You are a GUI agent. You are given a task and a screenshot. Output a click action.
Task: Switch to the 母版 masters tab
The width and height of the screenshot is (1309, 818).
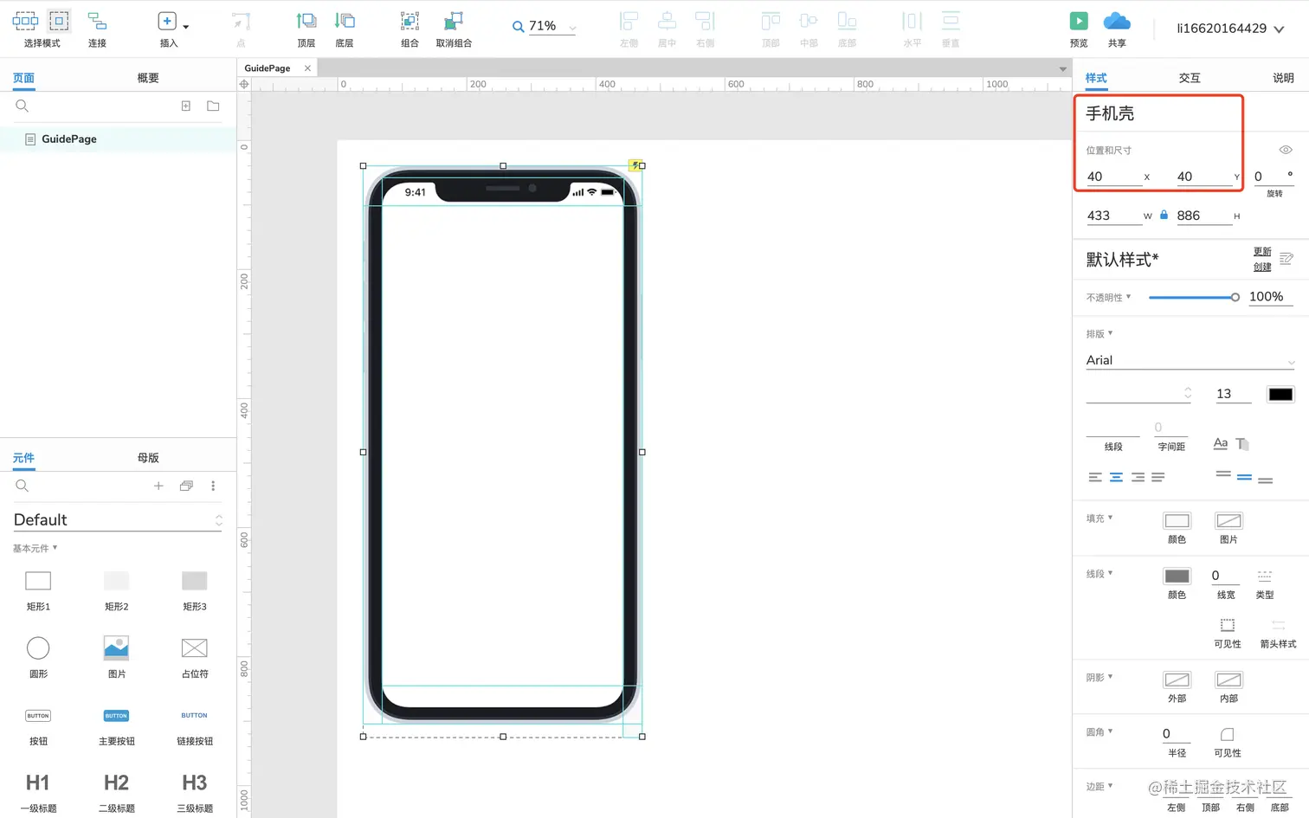tap(148, 458)
